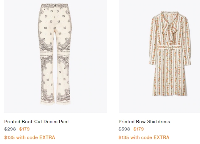Select the Printed Boot-Cut Denim Pant title
The height and width of the screenshot is (144, 200).
37,122
